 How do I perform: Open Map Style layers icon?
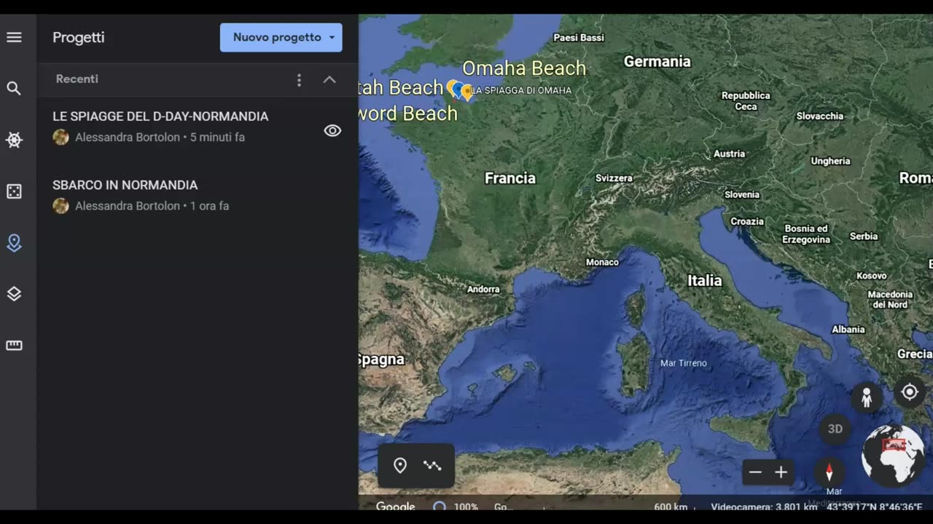coord(14,294)
